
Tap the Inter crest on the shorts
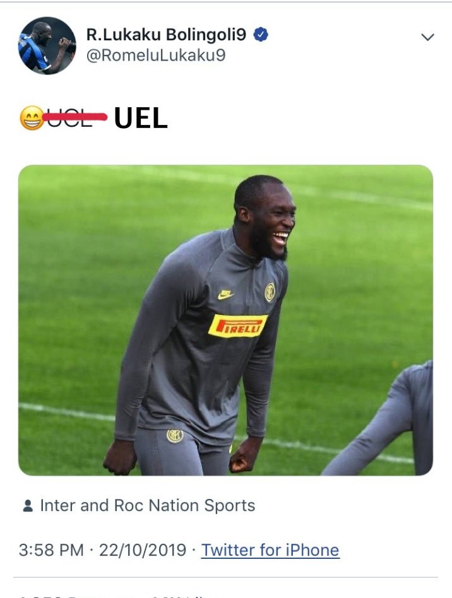175,435
